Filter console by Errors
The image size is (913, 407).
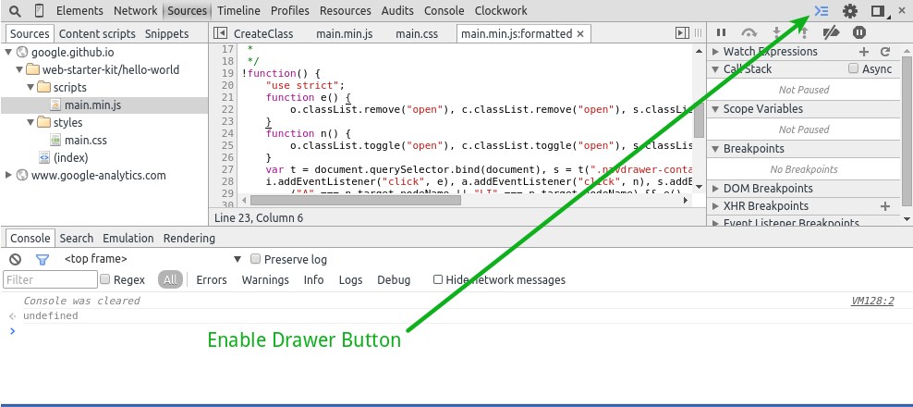(x=212, y=280)
